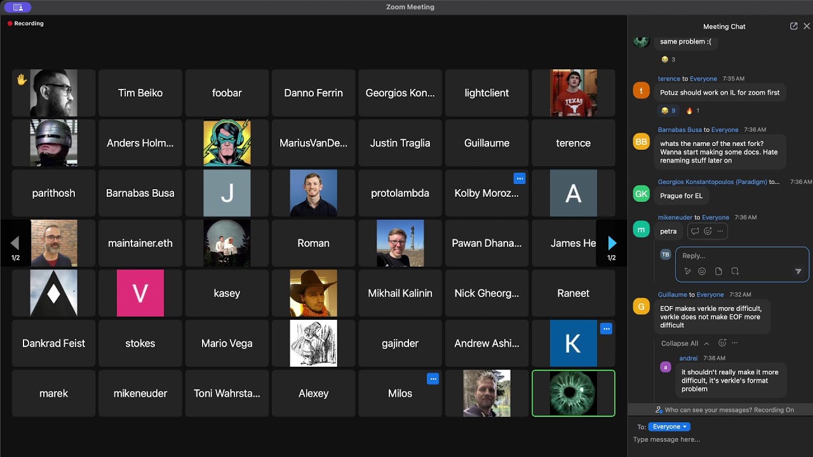This screenshot has height=457, width=813.
Task: Select Mikhail Kalinin participant tile
Action: (400, 293)
